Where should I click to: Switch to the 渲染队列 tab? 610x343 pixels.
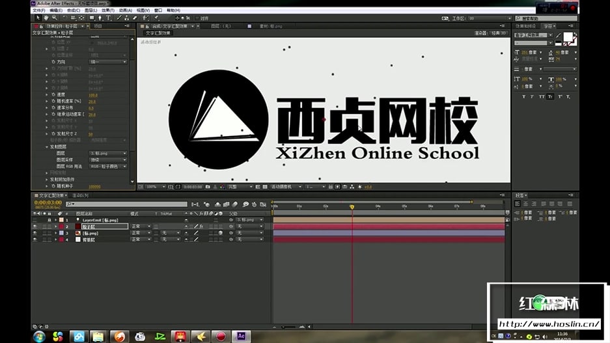(80, 195)
